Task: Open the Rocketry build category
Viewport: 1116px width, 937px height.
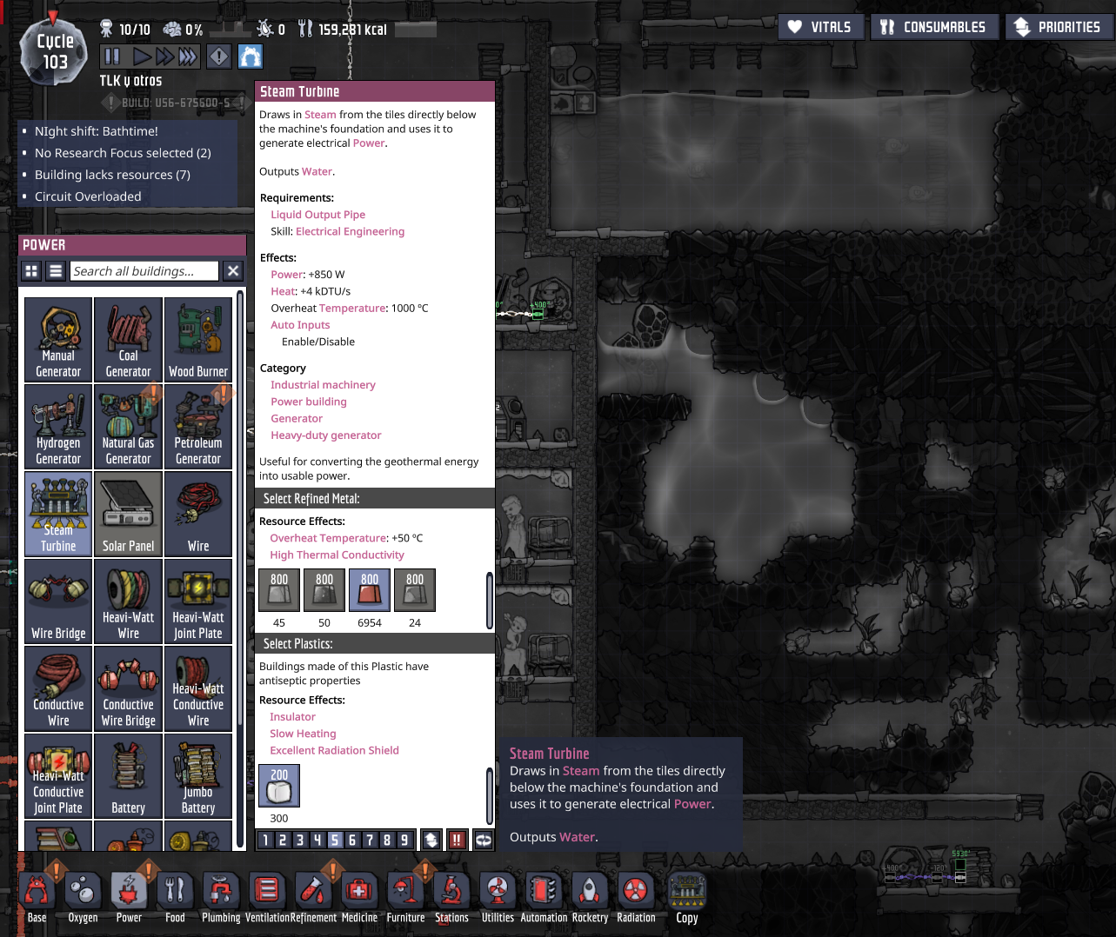Action: pos(590,897)
